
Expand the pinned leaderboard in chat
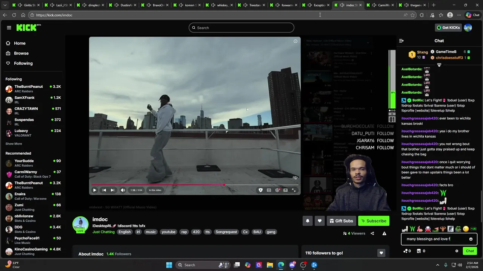439,65
